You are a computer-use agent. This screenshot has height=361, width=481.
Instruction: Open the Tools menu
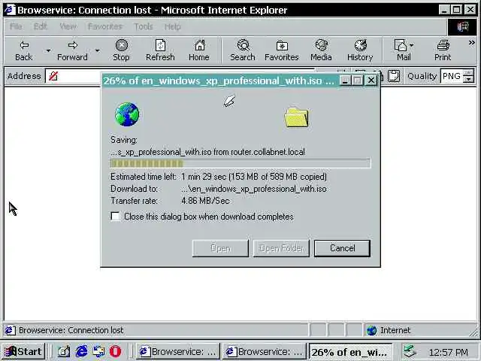point(144,27)
